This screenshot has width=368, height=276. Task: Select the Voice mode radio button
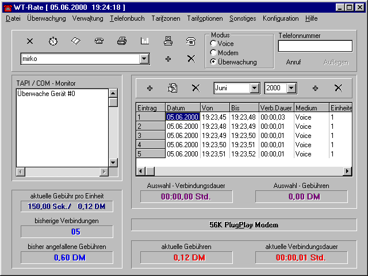pyautogui.click(x=214, y=43)
